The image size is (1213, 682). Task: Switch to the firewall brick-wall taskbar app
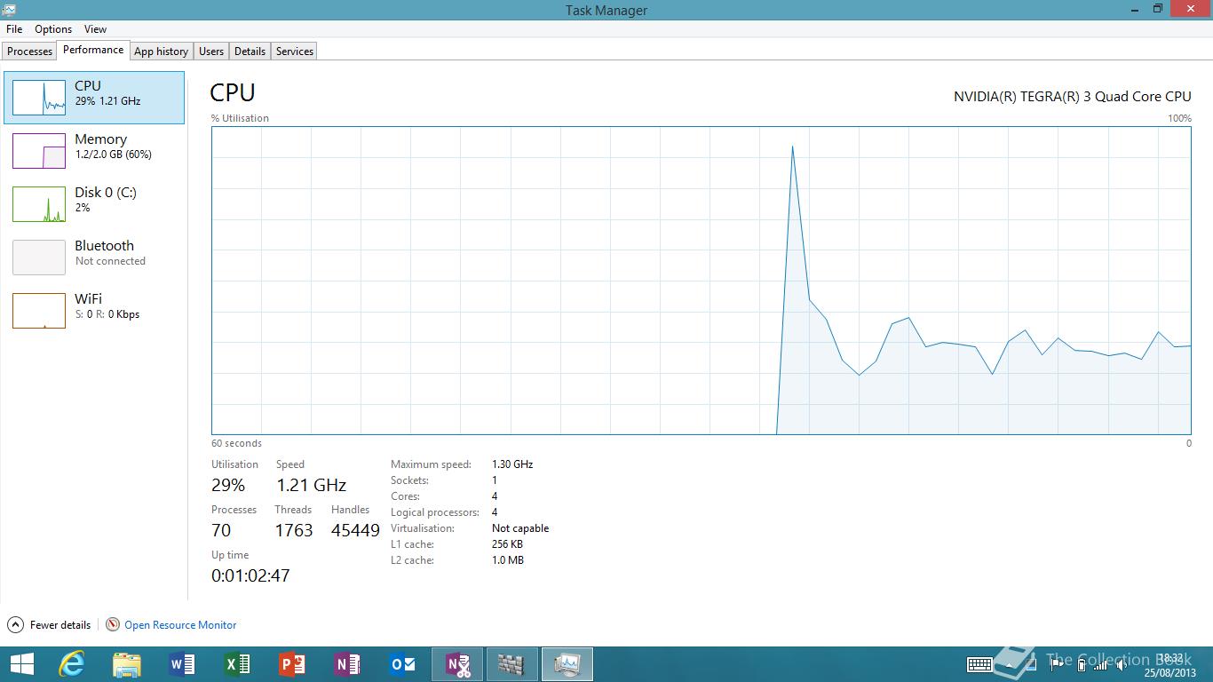[x=512, y=664]
